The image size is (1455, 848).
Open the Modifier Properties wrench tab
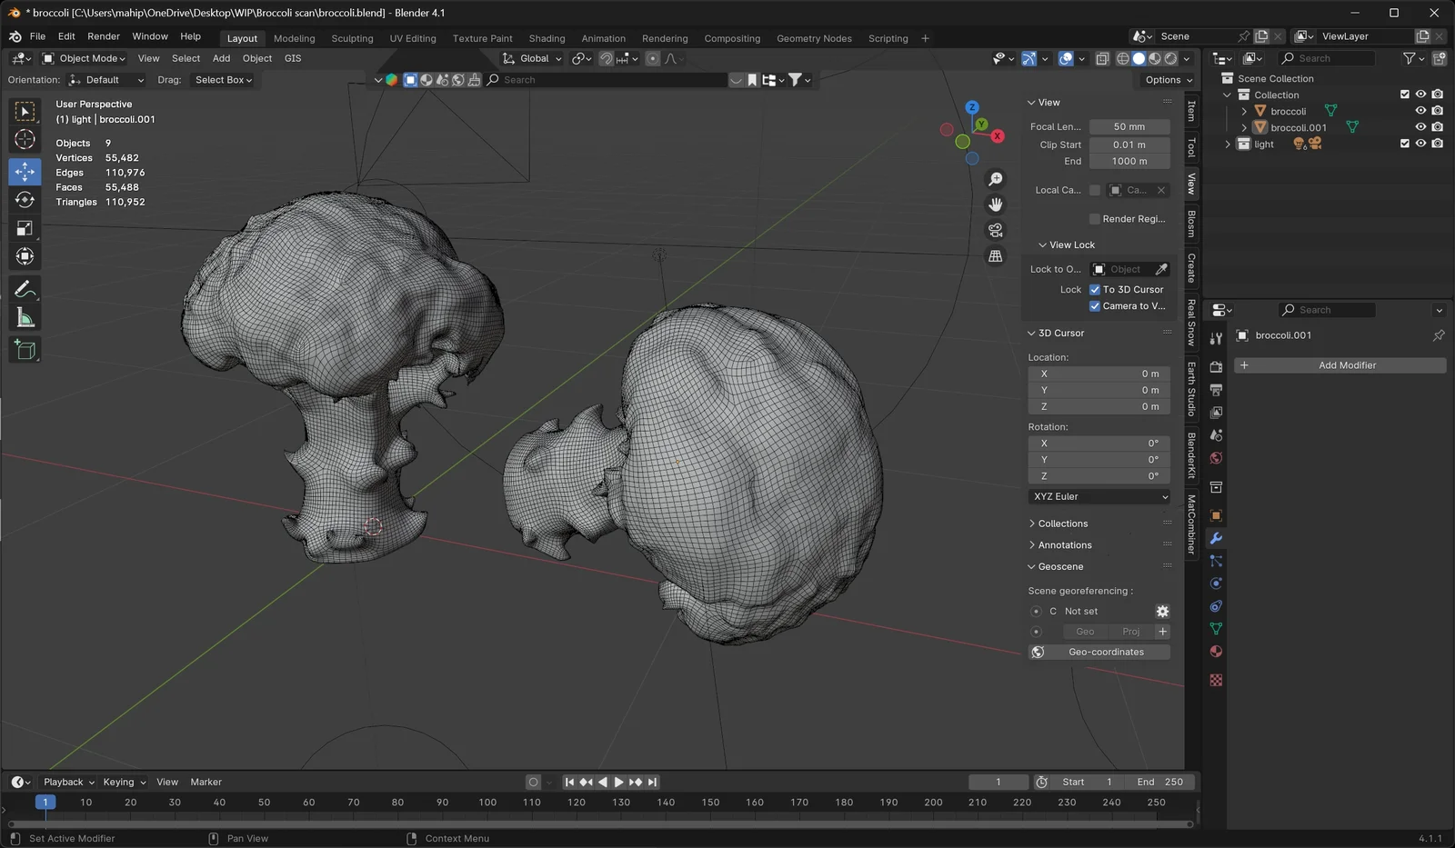(1216, 538)
